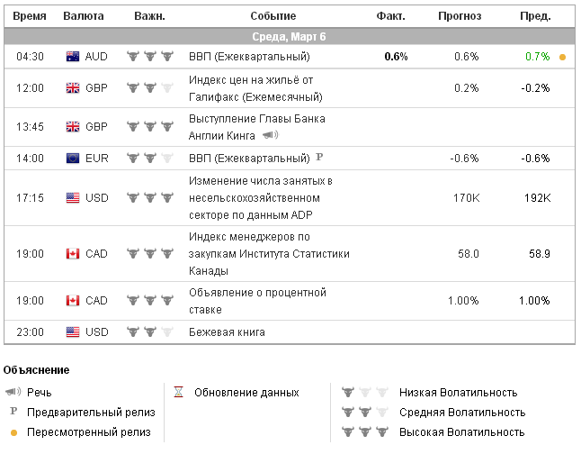Click the orange revised-release dot beside 0.7%

pos(563,57)
